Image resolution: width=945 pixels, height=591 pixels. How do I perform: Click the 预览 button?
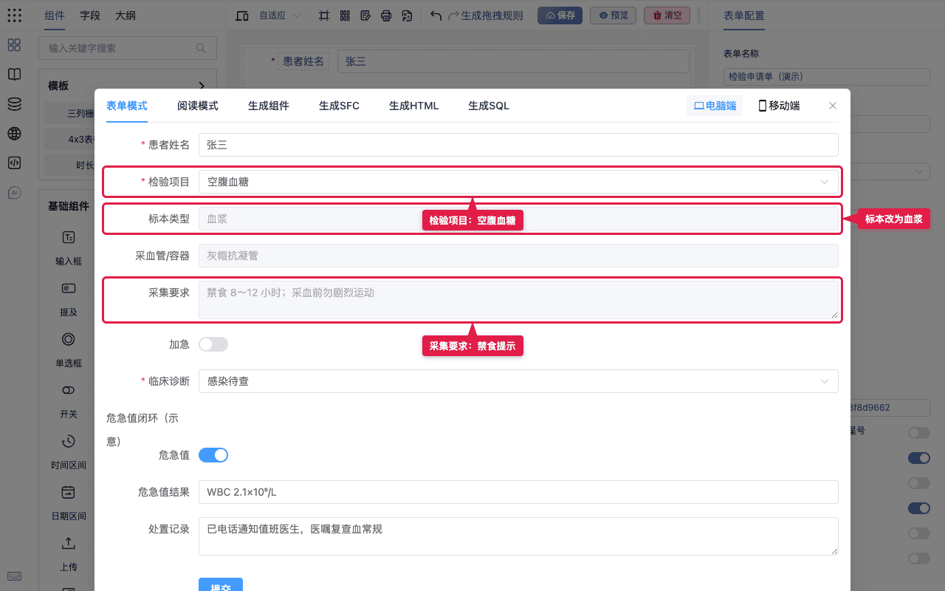click(x=614, y=16)
